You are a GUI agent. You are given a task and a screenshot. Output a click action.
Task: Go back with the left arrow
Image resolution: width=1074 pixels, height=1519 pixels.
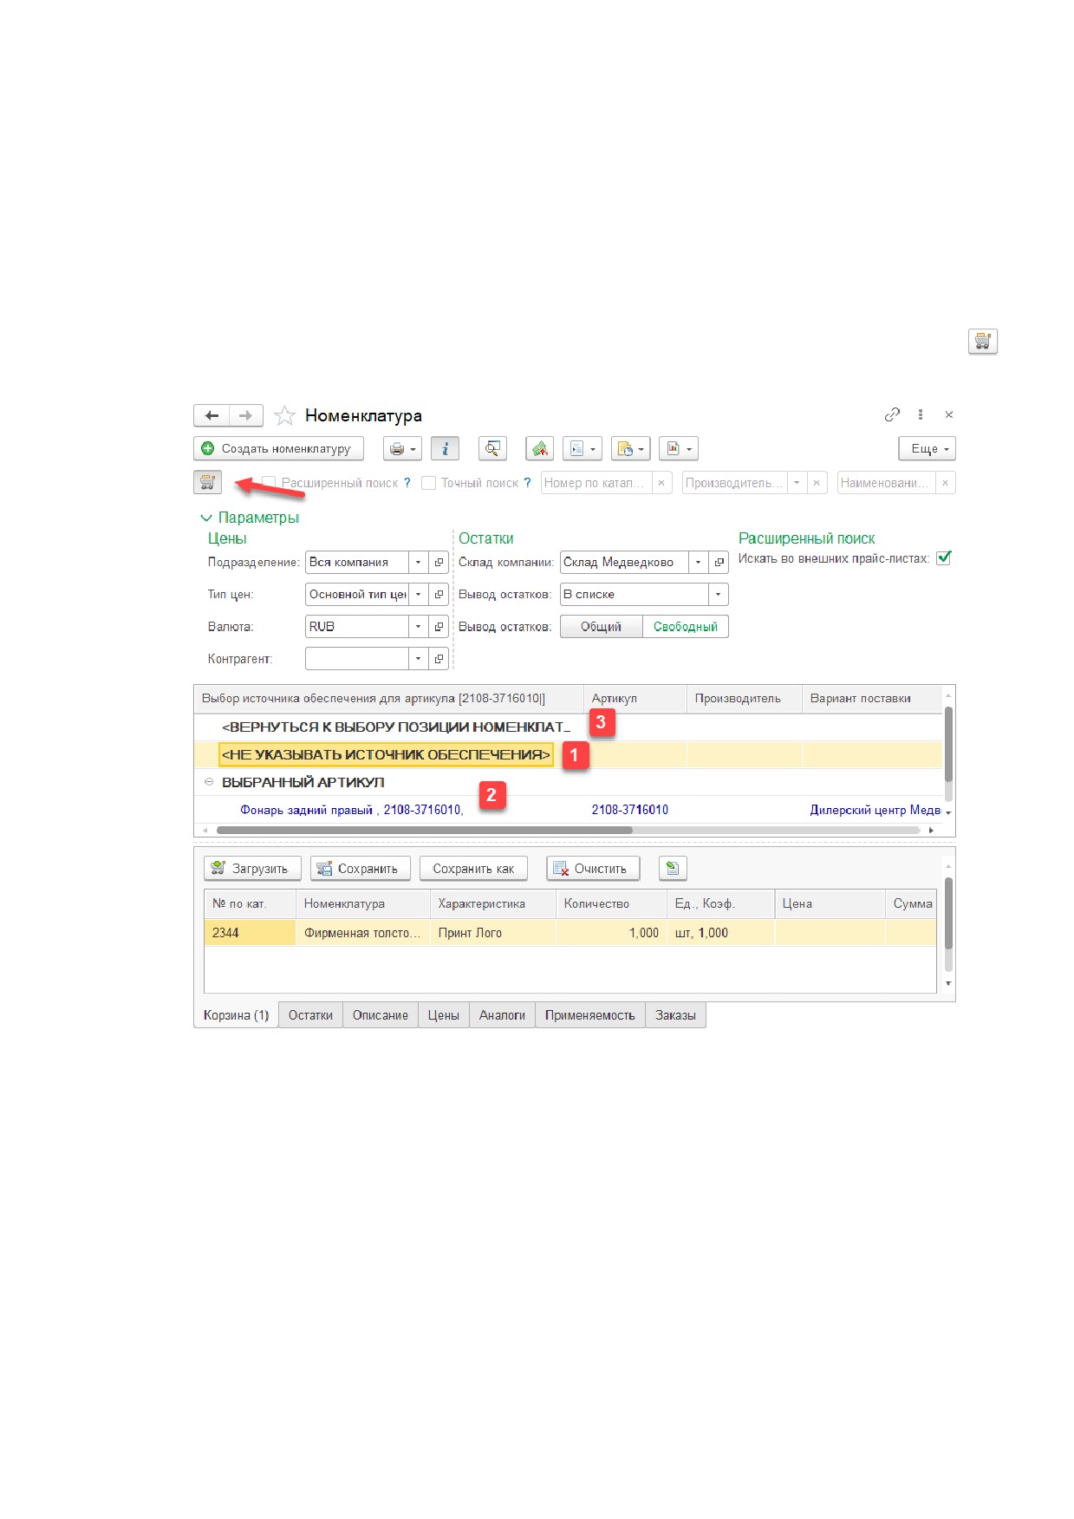[x=212, y=415]
